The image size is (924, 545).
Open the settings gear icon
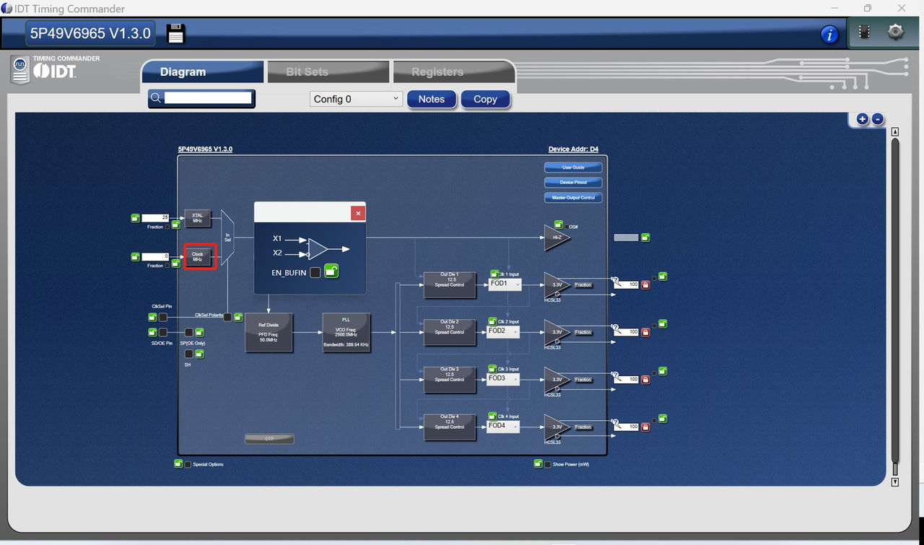pyautogui.click(x=896, y=32)
